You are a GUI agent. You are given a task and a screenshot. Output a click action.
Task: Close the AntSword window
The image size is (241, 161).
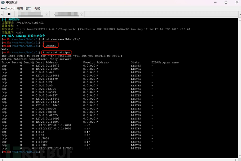237,2
